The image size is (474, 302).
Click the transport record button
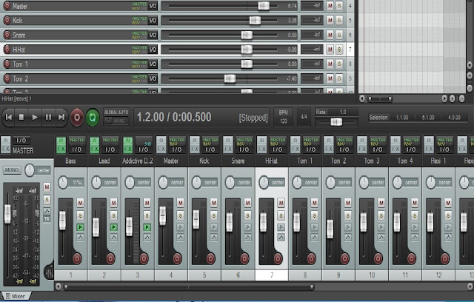[x=77, y=117]
